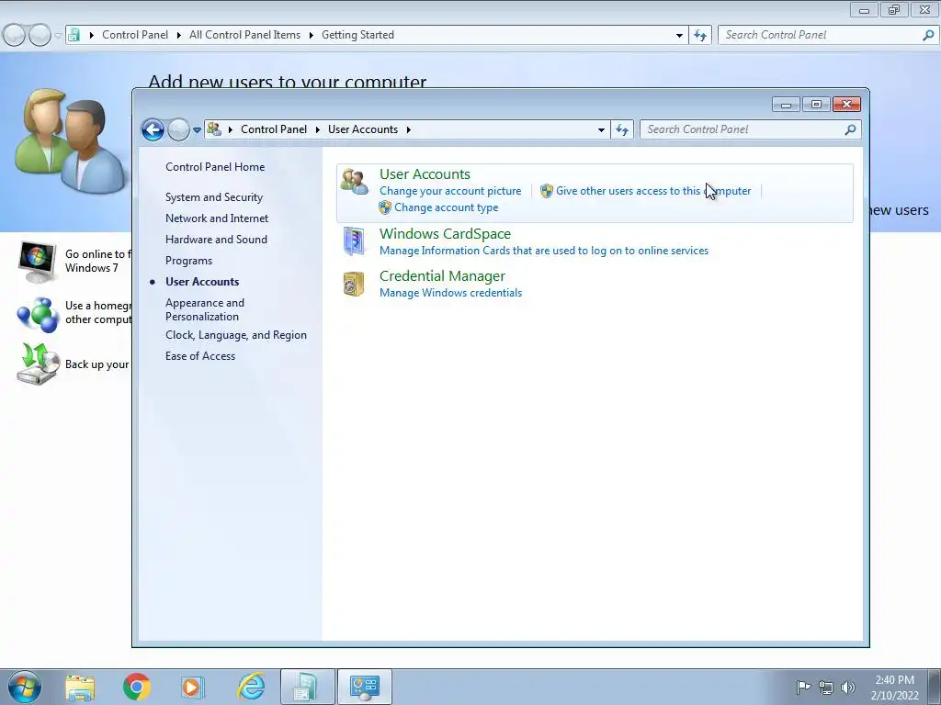Viewport: 941px width, 705px height.
Task: Click the Action Center flag tray icon
Action: coord(803,687)
